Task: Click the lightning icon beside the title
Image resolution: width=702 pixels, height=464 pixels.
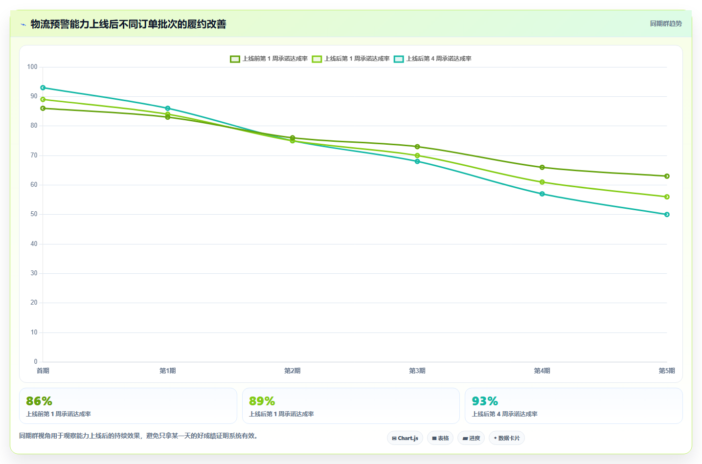Action: [23, 24]
